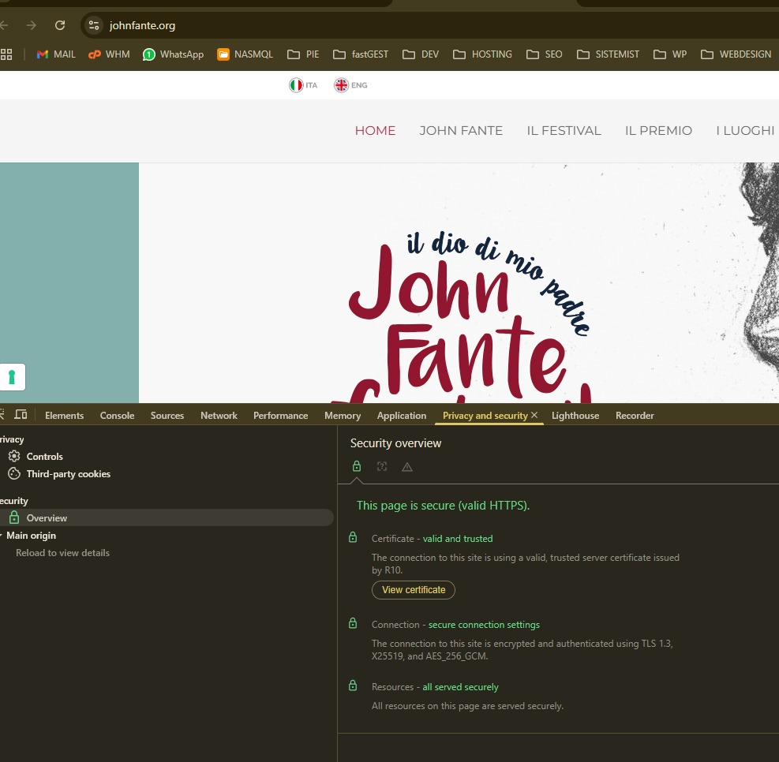
Task: Expand the SISTEMIST bookmarks folder
Action: coord(608,54)
